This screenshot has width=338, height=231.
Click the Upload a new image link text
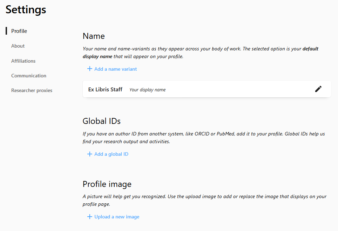pyautogui.click(x=117, y=217)
